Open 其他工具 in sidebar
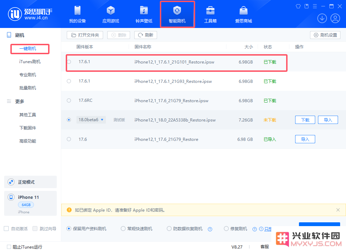Image resolution: width=346 pixels, height=252 pixels. (x=28, y=115)
